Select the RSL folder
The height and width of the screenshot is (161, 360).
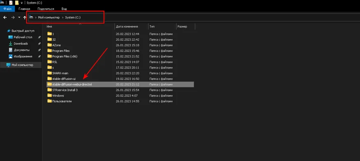(x=55, y=62)
